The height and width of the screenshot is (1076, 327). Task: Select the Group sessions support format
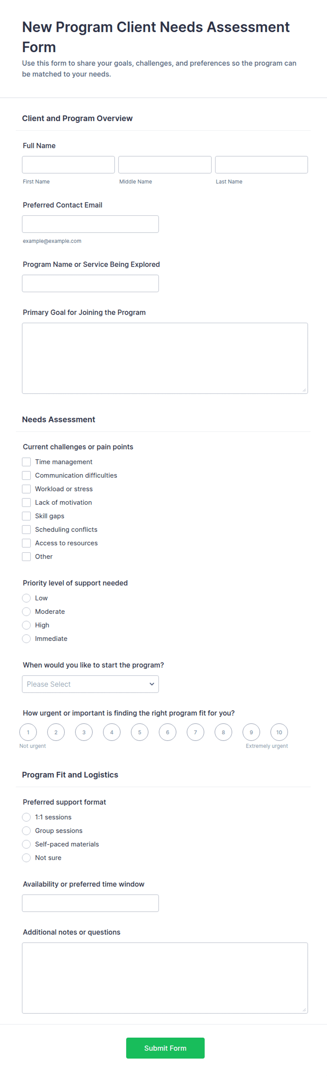(26, 830)
